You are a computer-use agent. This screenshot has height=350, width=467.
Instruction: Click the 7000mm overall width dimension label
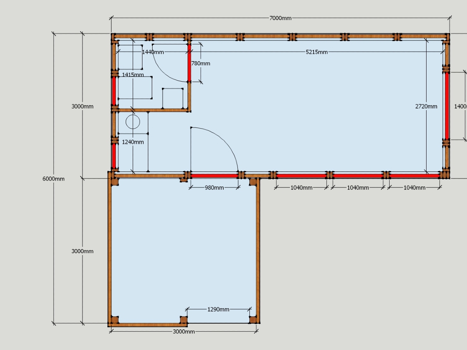coord(280,18)
